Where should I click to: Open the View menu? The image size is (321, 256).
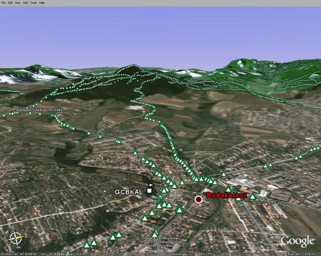click(18, 3)
